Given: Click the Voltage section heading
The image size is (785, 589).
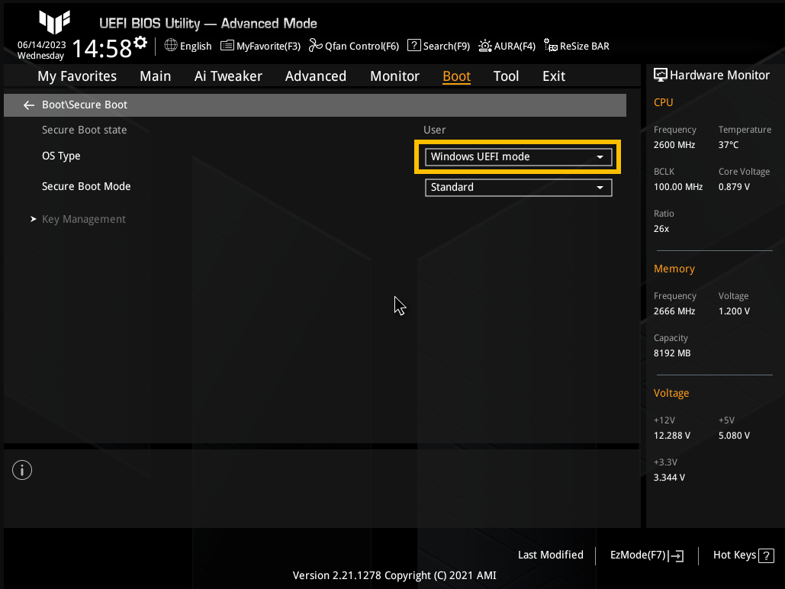Looking at the screenshot, I should tap(671, 393).
